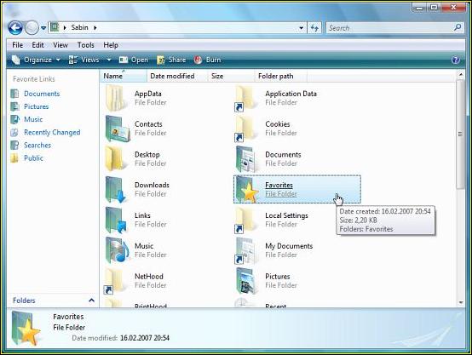Select the Cookies shortcut folder icon
The image size is (472, 355).
tap(245, 129)
